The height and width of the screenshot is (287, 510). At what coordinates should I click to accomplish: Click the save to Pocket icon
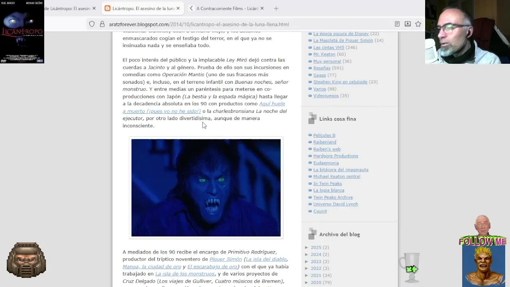click(x=408, y=24)
